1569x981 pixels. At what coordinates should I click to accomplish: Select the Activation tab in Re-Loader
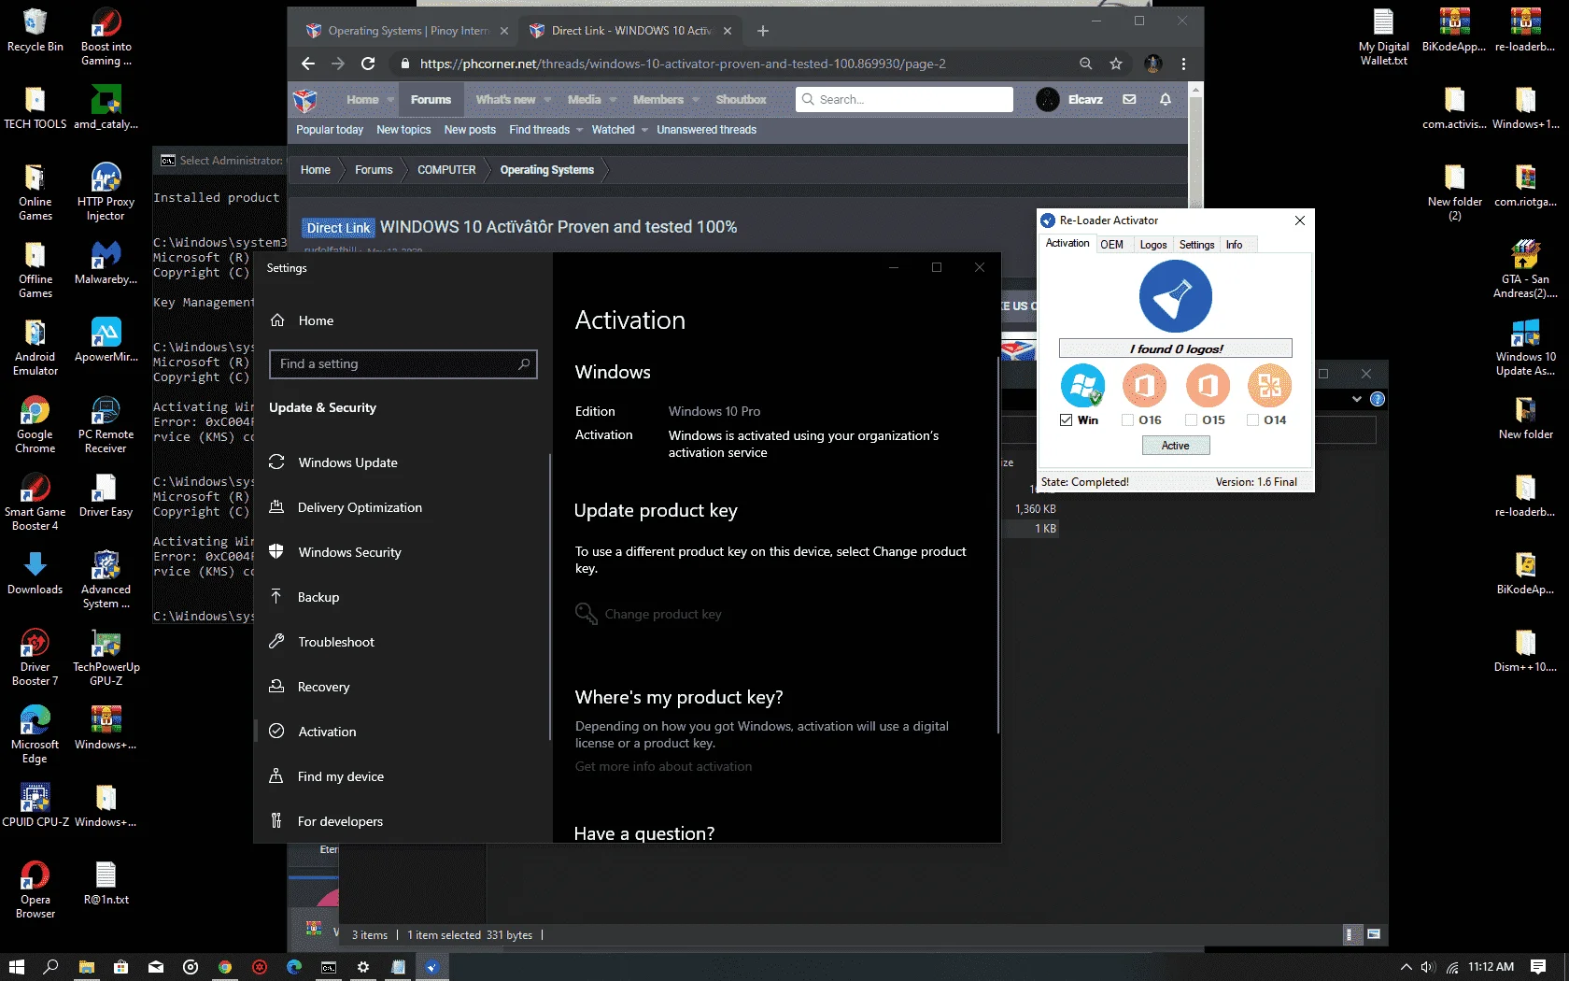(1067, 243)
